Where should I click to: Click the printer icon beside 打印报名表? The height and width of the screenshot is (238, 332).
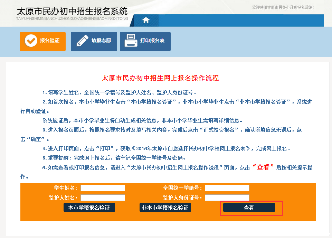[x=131, y=41]
